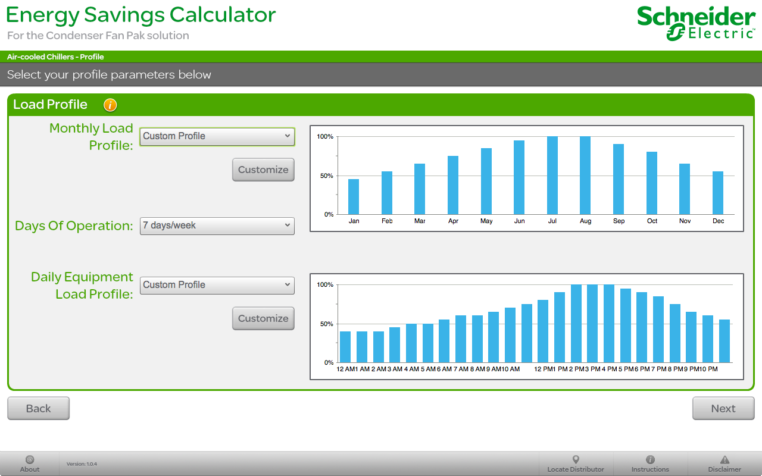This screenshot has height=476, width=762.
Task: Click "For the Condenser Fan Pak solution" subtitle
Action: (x=98, y=36)
